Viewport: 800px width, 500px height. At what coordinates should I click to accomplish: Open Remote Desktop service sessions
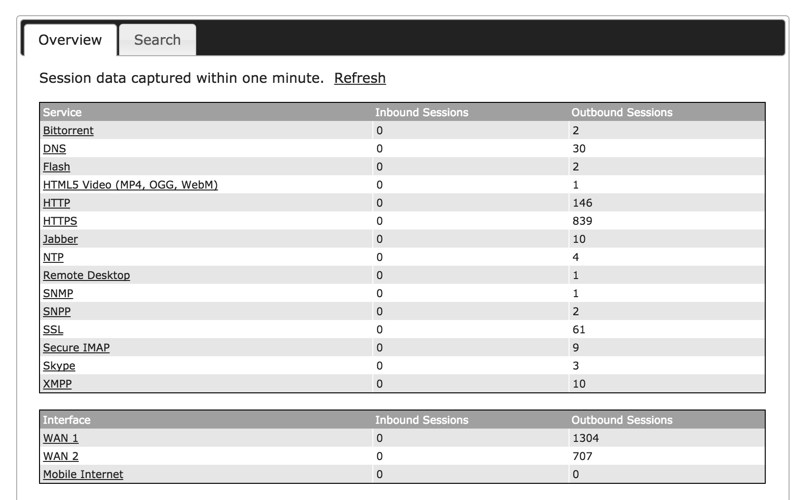[x=86, y=275]
